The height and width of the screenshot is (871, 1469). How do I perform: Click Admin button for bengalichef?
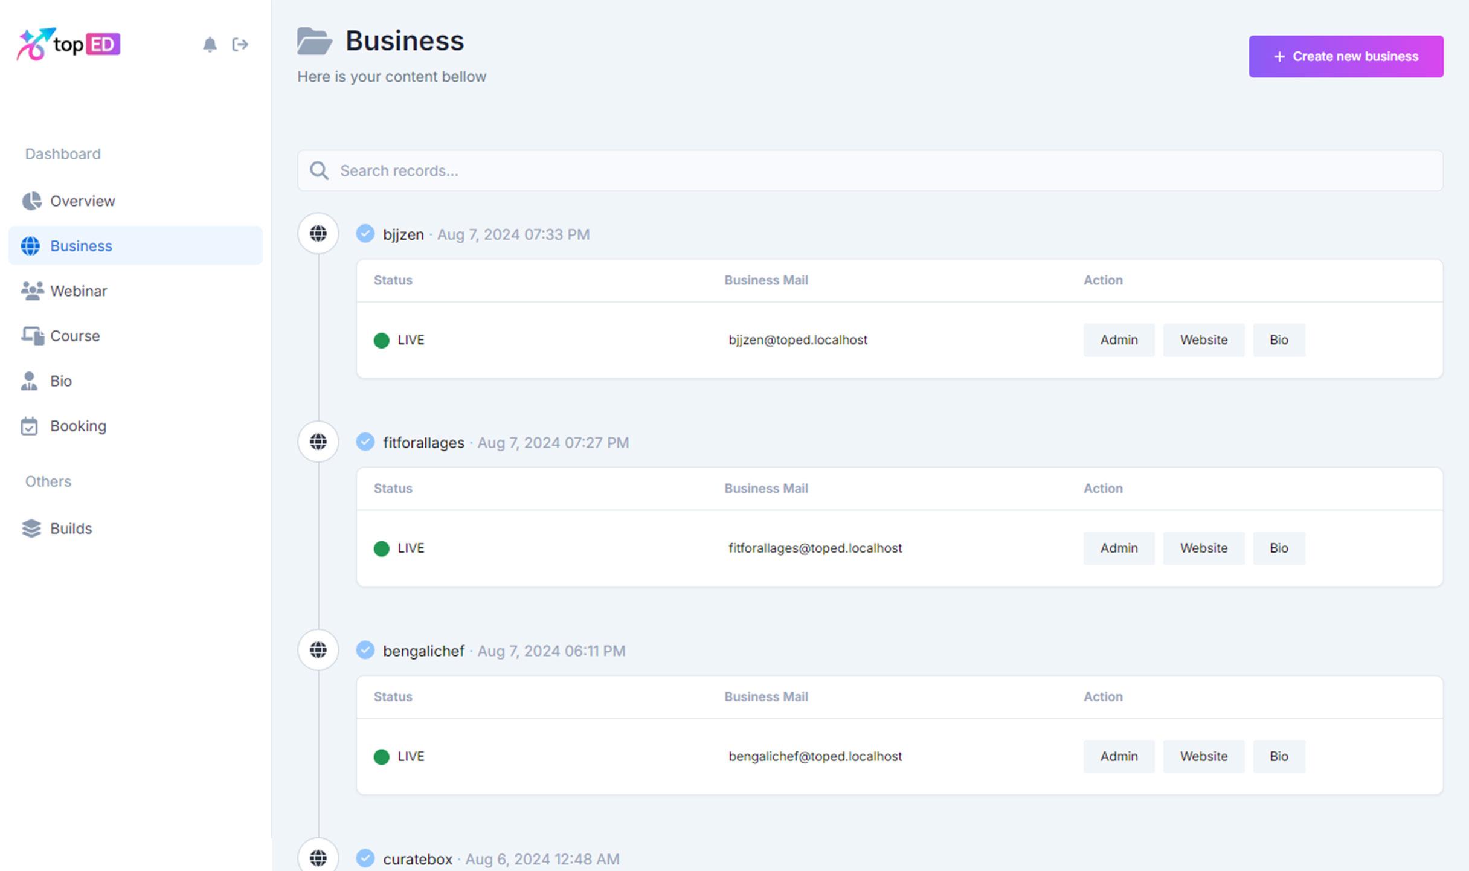pyautogui.click(x=1119, y=757)
